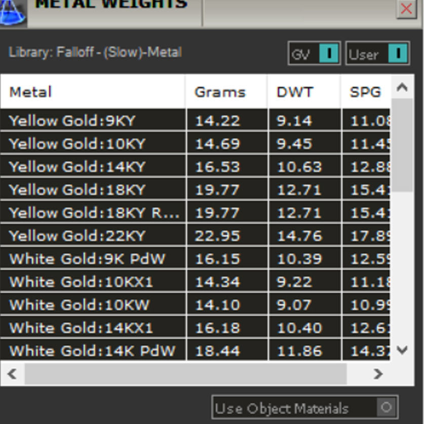Viewport: 424px width, 424px height.
Task: Click the vertical scrollbar up arrow
Action: click(x=402, y=87)
